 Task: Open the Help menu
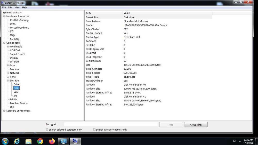[x=24, y=7]
